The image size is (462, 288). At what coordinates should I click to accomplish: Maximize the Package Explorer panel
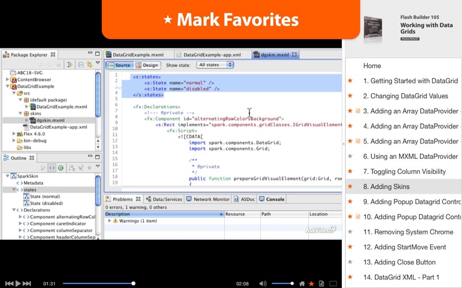point(98,54)
